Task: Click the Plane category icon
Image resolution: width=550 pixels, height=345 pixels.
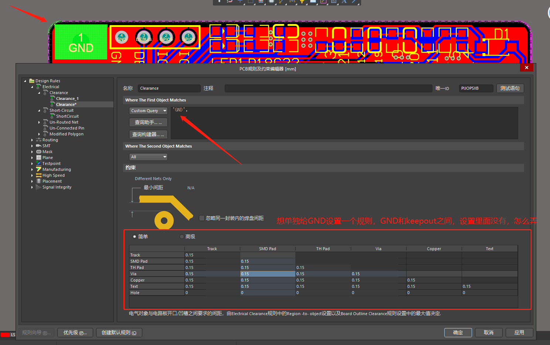Action: pyautogui.click(x=39, y=158)
